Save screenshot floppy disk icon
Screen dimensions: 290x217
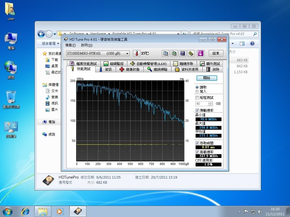point(183,53)
